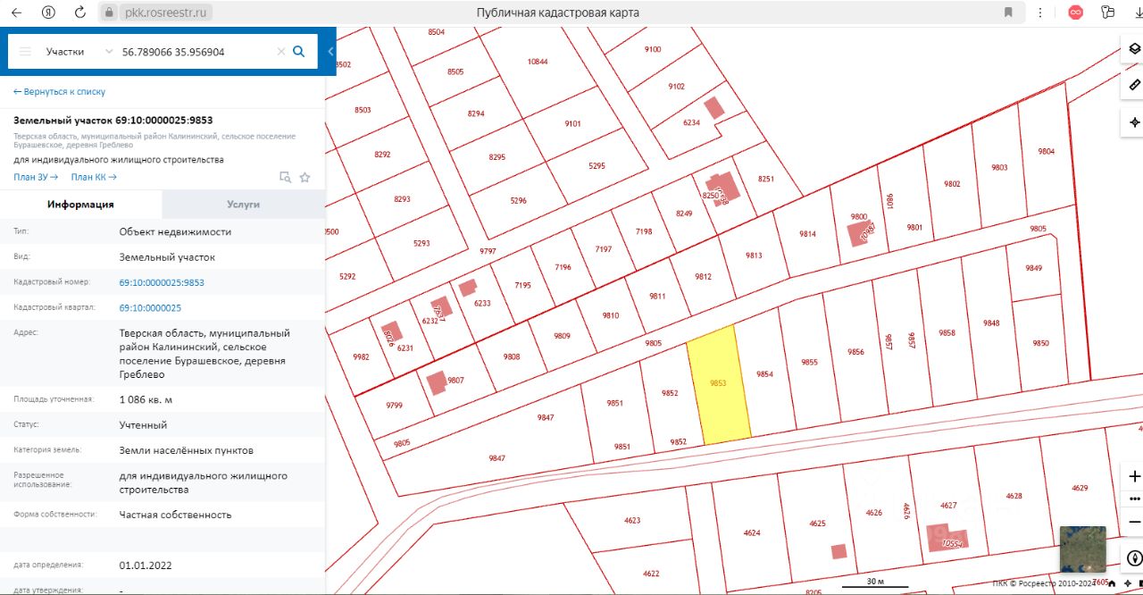Image resolution: width=1143 pixels, height=595 pixels.
Task: Run search with the magnifier icon
Action: pos(299,52)
